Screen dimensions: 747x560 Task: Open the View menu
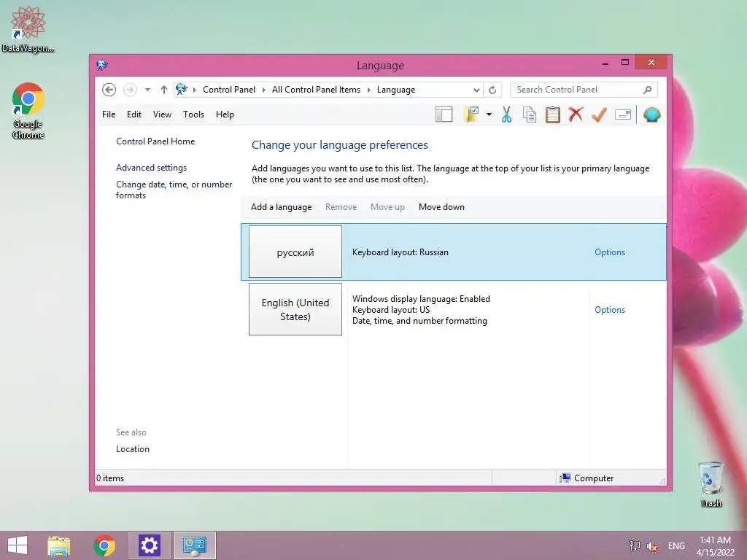pos(162,114)
